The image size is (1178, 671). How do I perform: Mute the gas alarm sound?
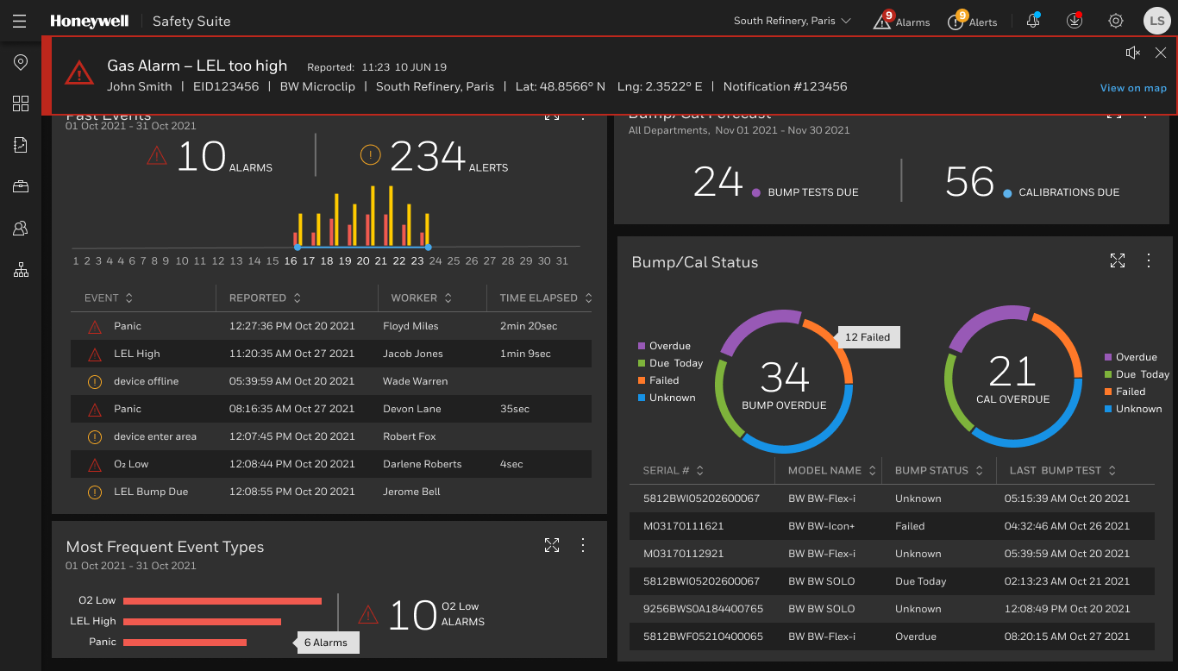[x=1133, y=53]
